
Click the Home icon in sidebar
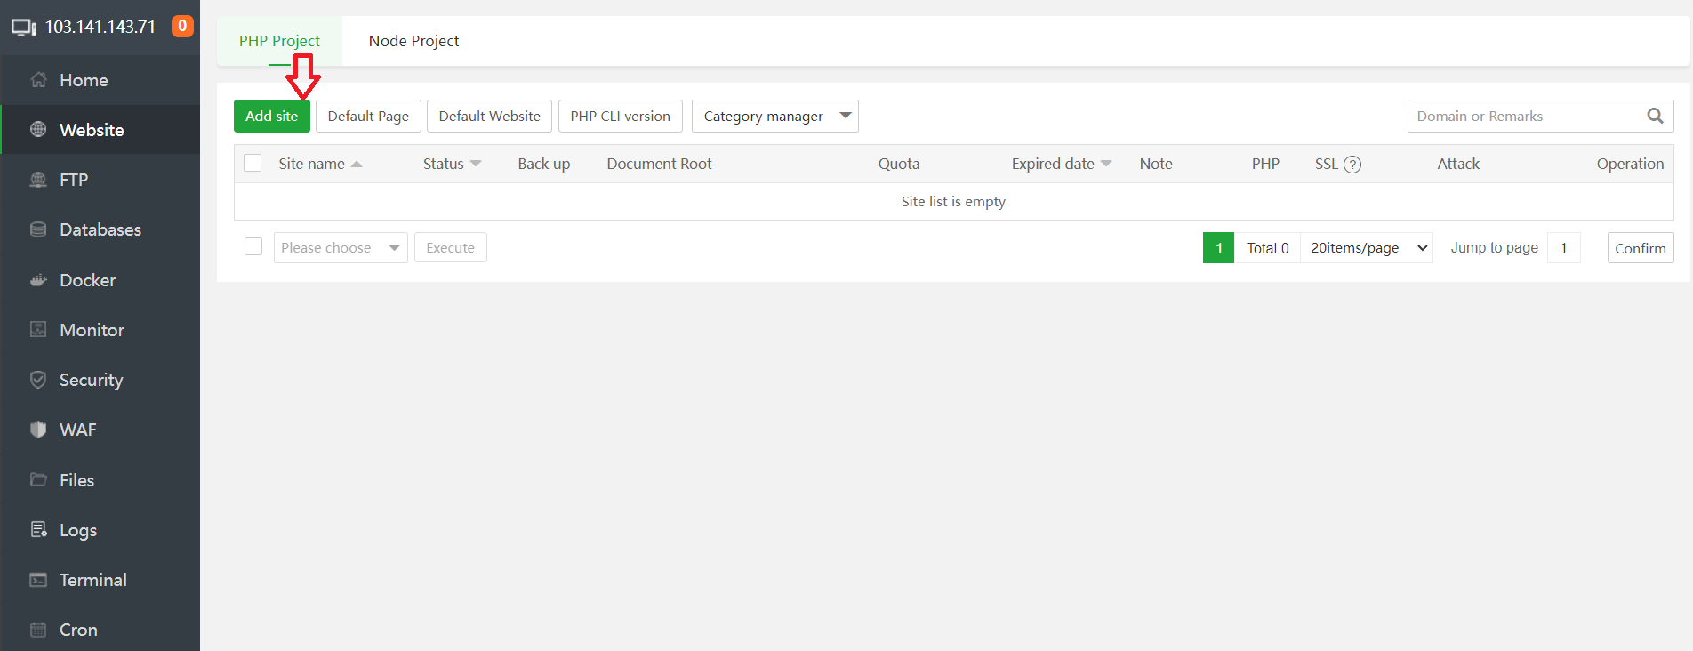[x=38, y=80]
